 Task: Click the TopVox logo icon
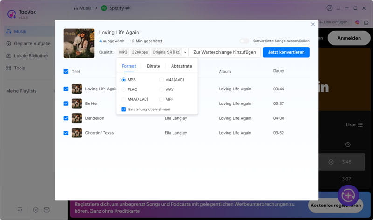pyautogui.click(x=11, y=14)
